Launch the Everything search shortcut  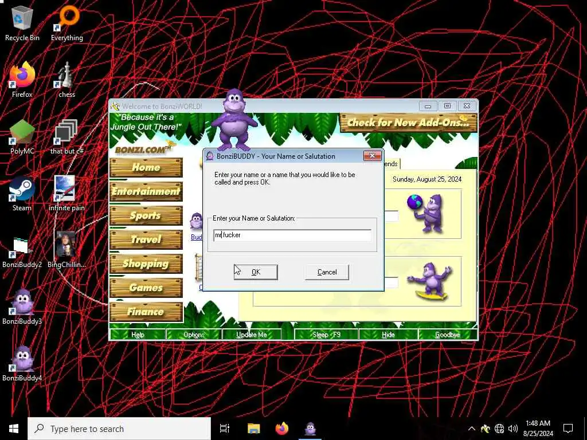click(67, 23)
